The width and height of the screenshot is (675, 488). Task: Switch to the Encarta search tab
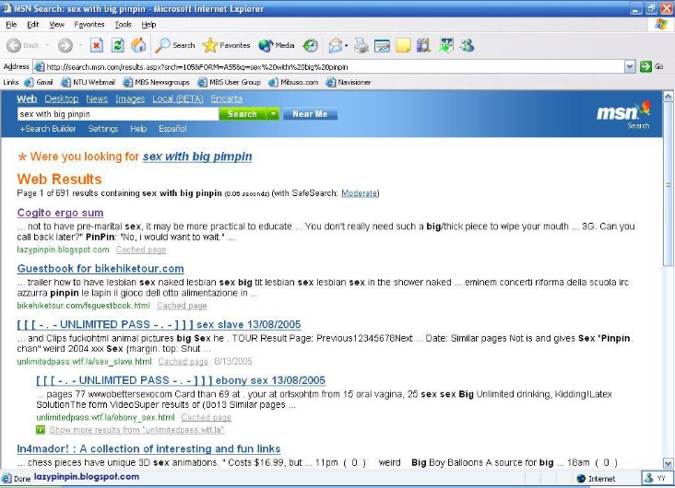coord(227,99)
